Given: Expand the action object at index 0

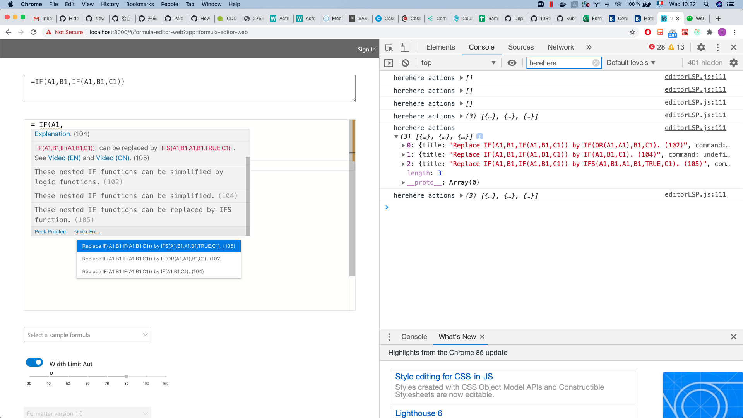Looking at the screenshot, I should point(404,145).
